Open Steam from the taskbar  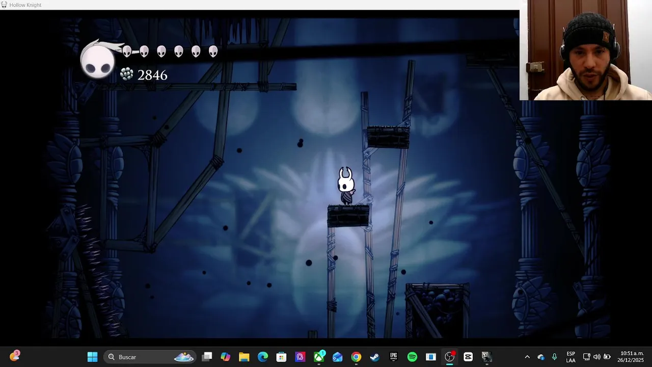click(374, 357)
